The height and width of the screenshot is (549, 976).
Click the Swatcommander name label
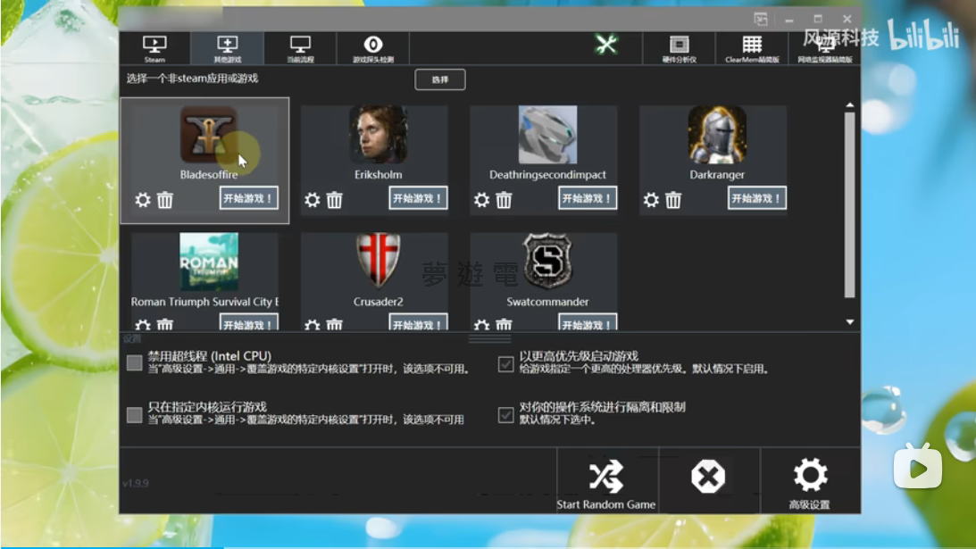tap(547, 302)
